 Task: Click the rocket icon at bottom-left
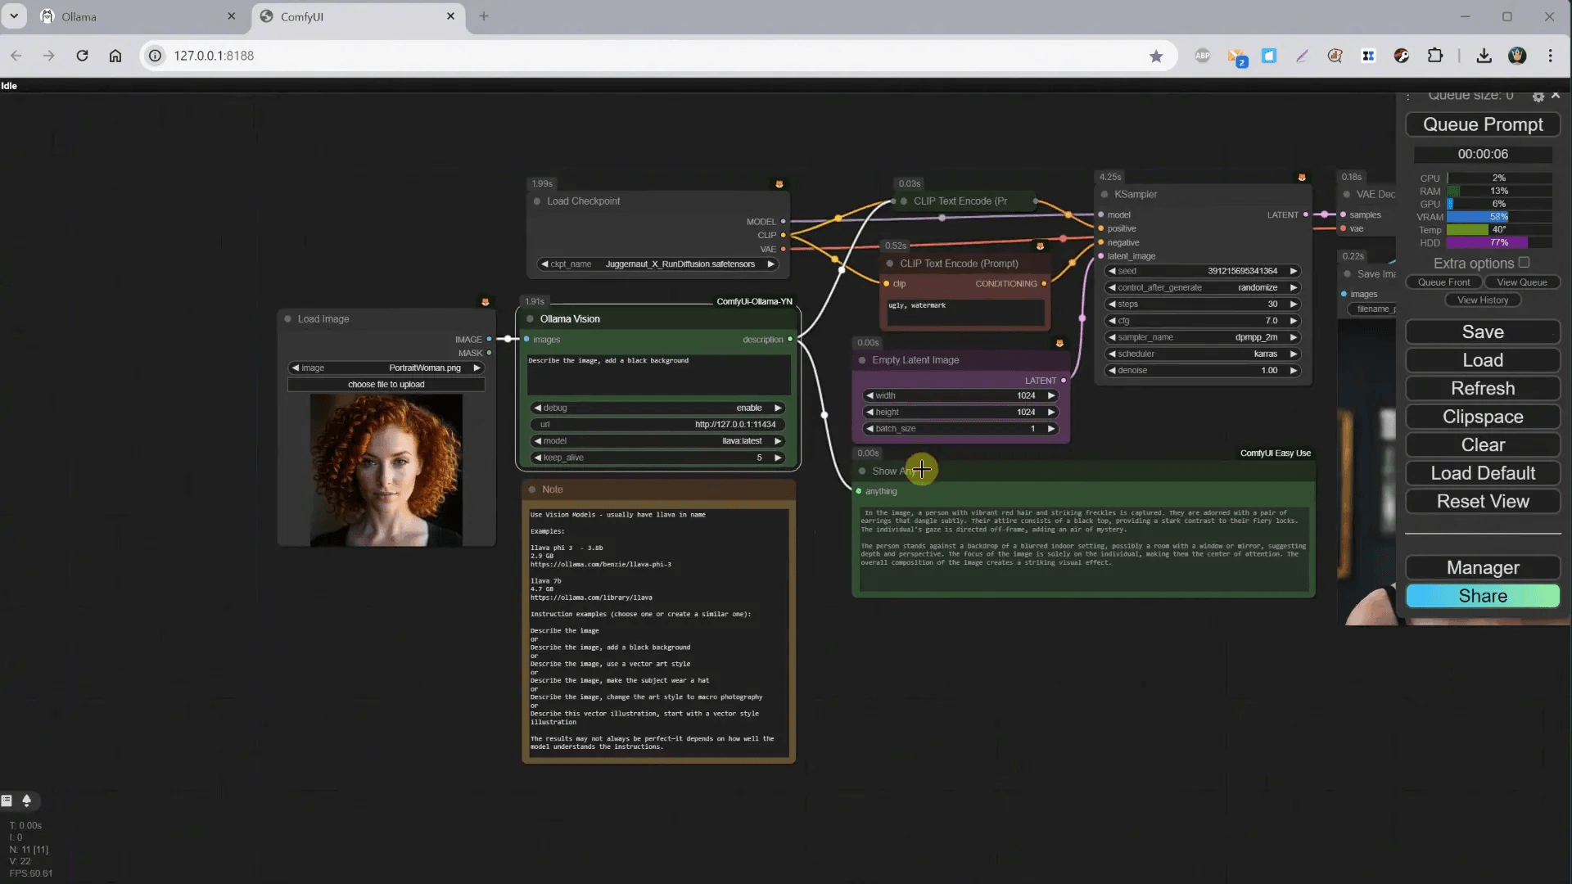(26, 801)
